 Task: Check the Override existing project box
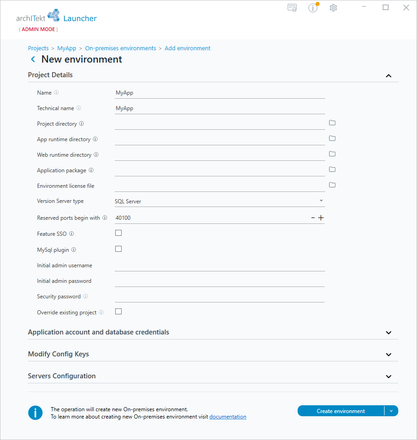pyautogui.click(x=118, y=312)
